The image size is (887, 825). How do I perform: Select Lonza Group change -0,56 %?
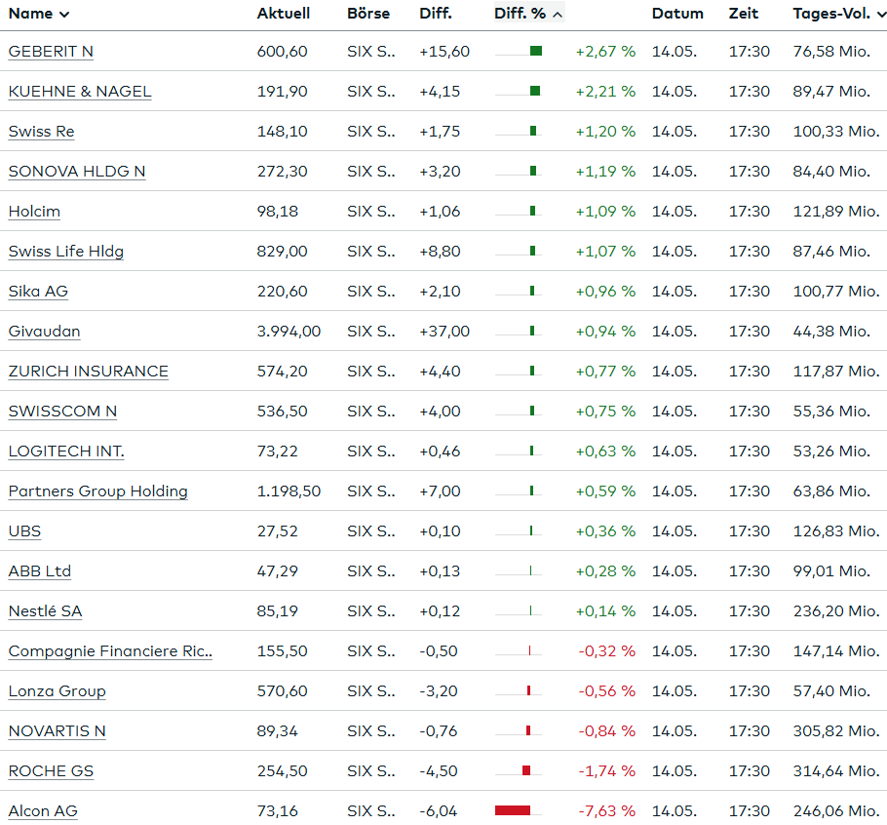(607, 691)
